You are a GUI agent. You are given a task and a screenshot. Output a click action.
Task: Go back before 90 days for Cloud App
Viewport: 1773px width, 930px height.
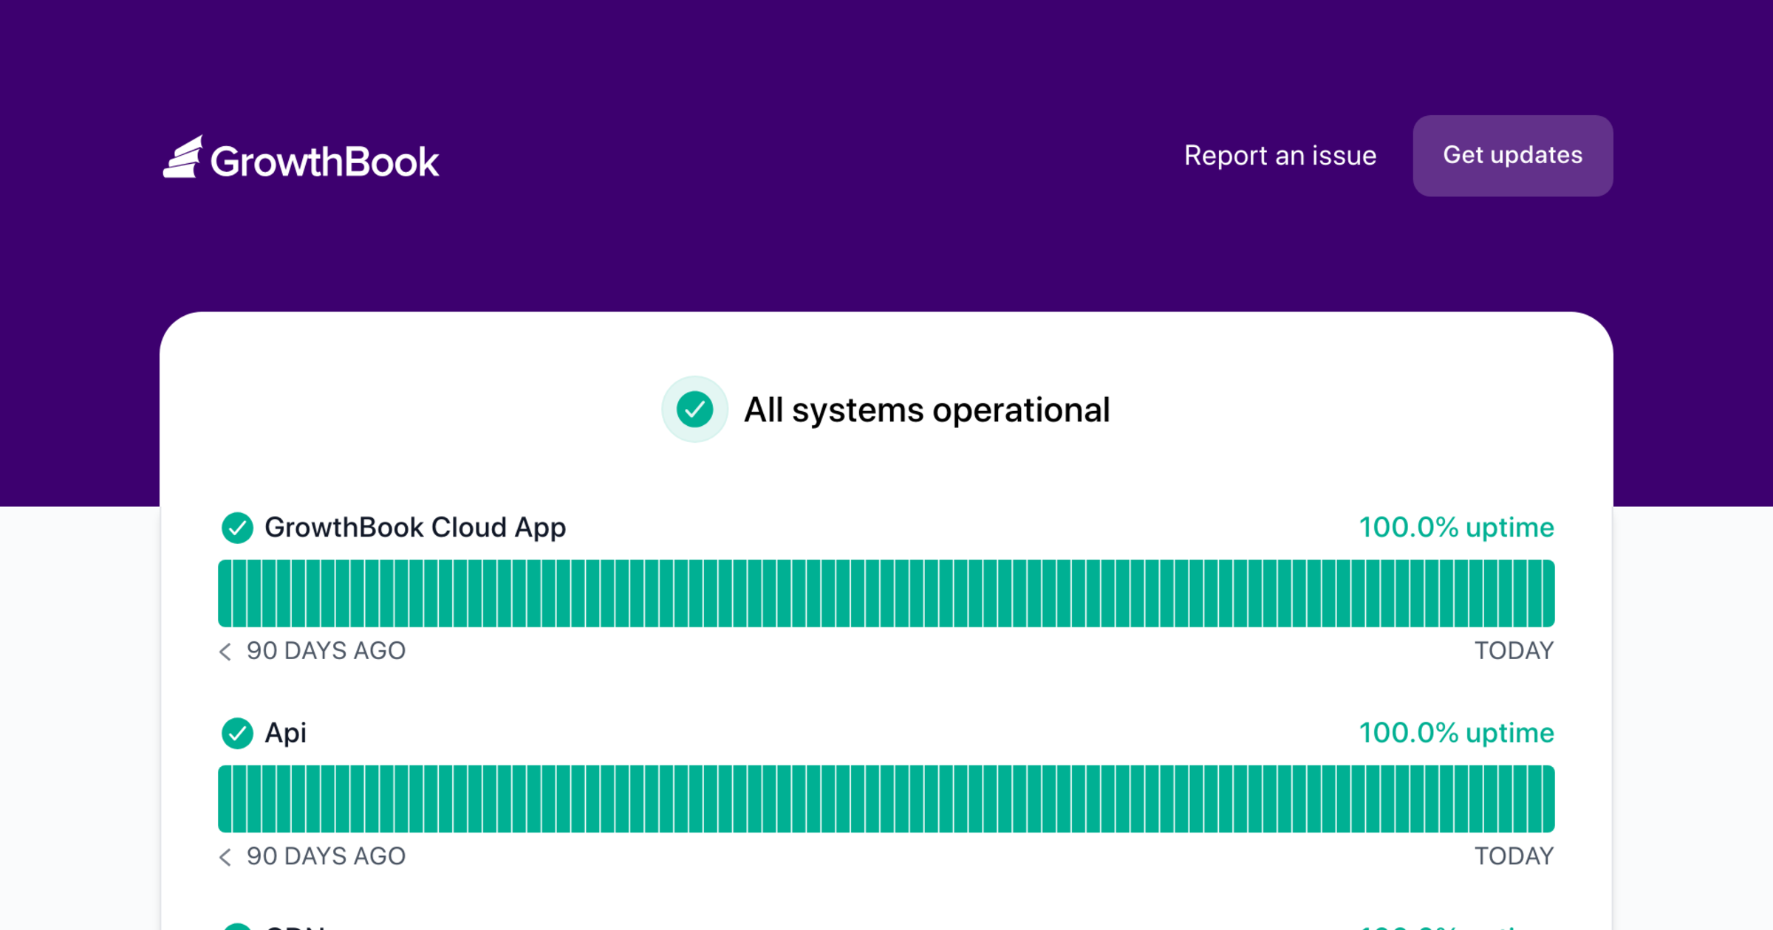pyautogui.click(x=225, y=651)
